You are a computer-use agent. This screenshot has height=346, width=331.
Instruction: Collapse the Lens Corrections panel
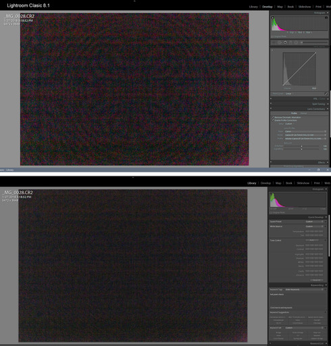tap(328, 109)
